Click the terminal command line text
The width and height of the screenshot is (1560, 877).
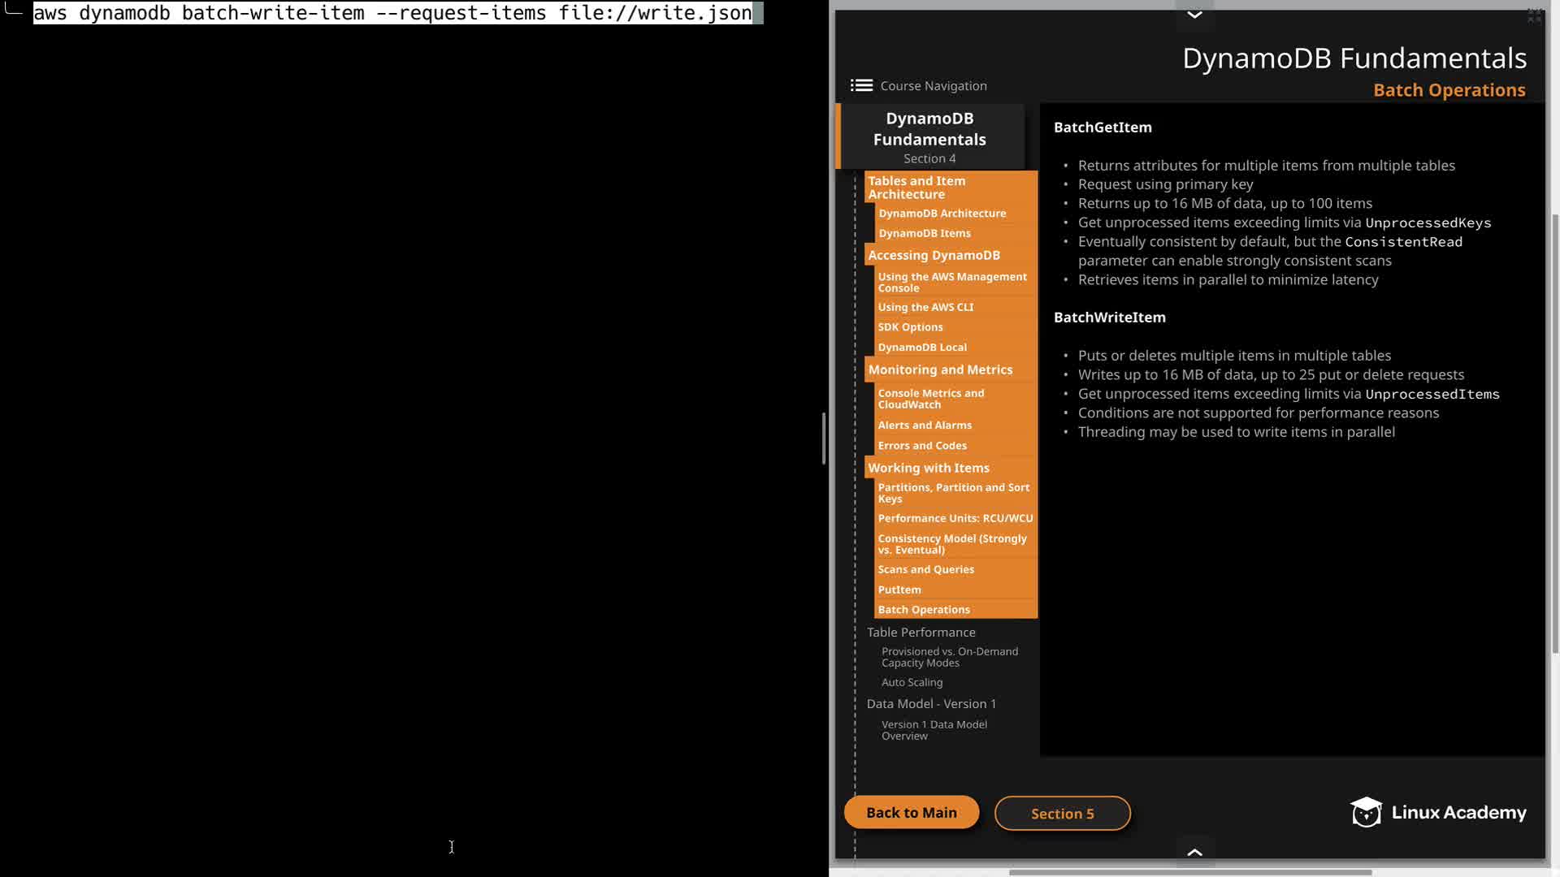pos(392,13)
